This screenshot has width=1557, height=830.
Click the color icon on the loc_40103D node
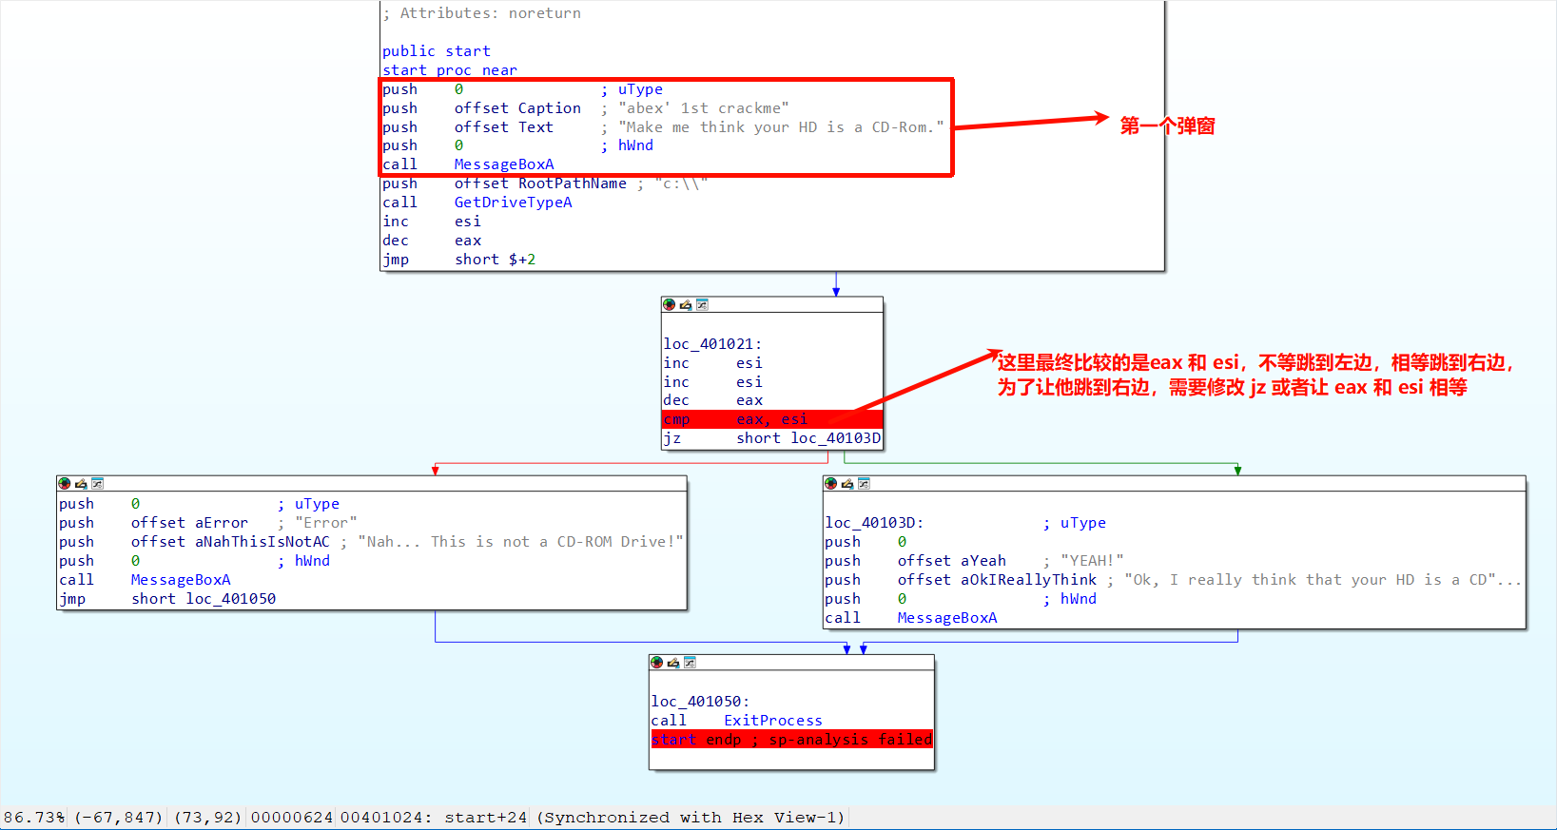coord(830,483)
